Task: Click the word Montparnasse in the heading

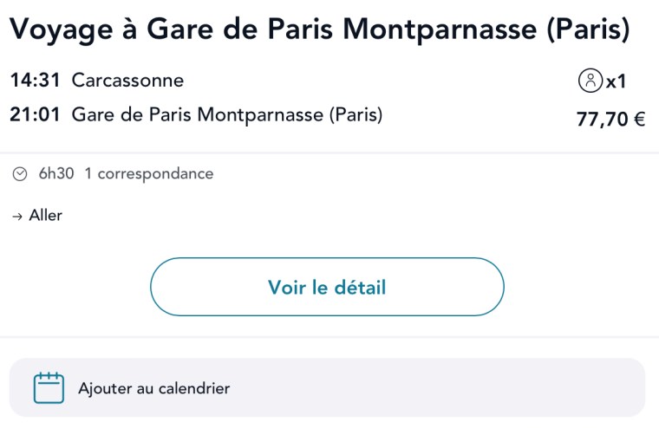Action: pos(440,29)
